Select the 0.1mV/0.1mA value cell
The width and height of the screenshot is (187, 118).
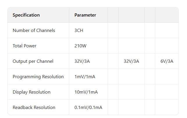tap(88, 108)
